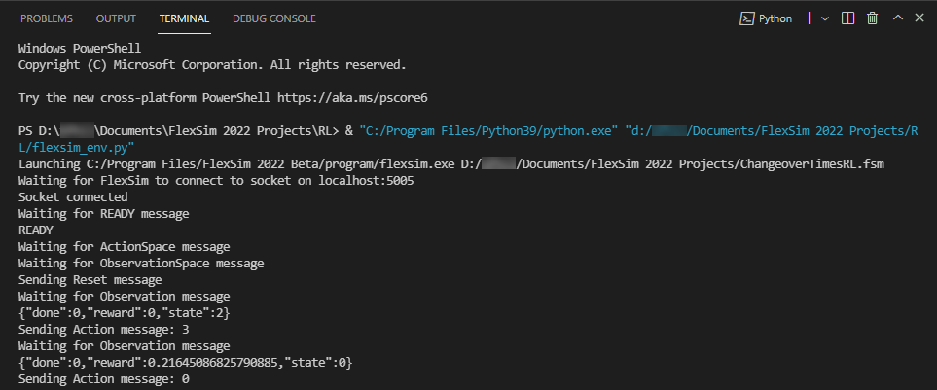
Task: Expand the launch profile dropdown chevron
Action: click(825, 18)
